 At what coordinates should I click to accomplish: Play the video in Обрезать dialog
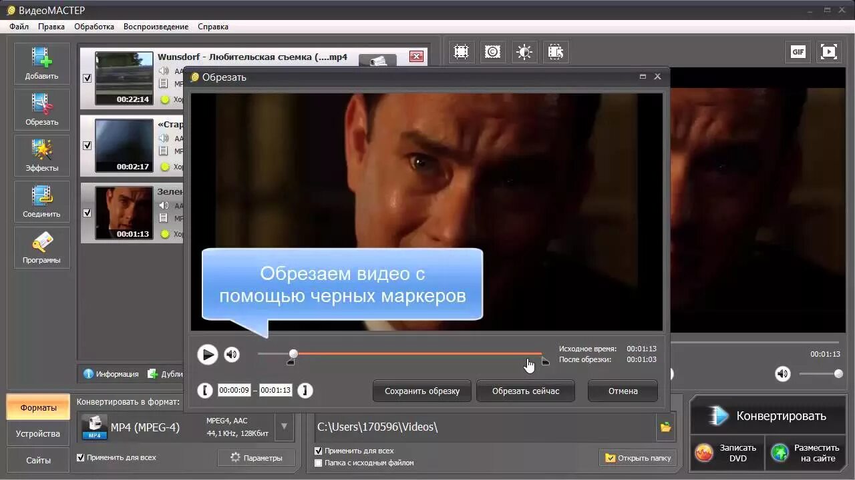pyautogui.click(x=208, y=355)
